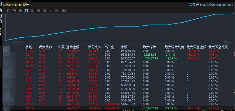Click the 复盘侠 brand label
235x111 pixels.
point(194,5)
